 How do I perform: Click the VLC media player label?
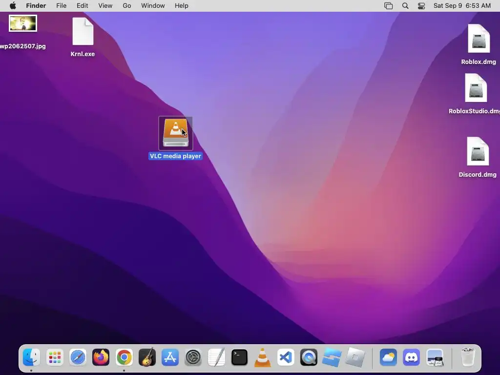point(175,156)
